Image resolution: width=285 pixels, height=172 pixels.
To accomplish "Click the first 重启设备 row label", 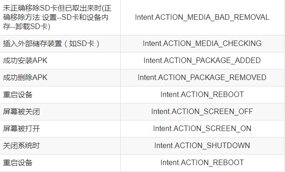I will pos(17,95).
